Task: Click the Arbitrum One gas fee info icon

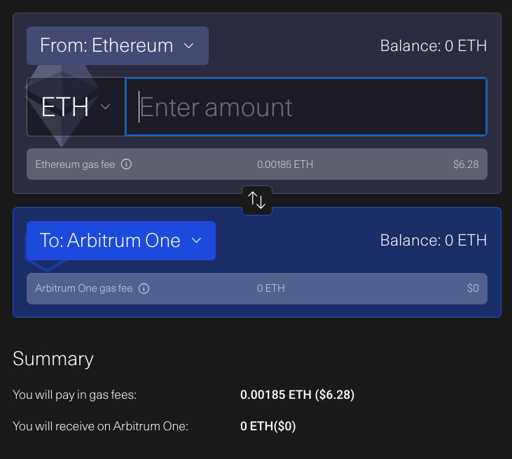Action: click(144, 288)
